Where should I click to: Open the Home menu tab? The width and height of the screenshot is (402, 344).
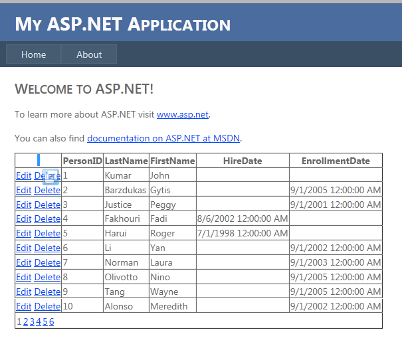[33, 54]
